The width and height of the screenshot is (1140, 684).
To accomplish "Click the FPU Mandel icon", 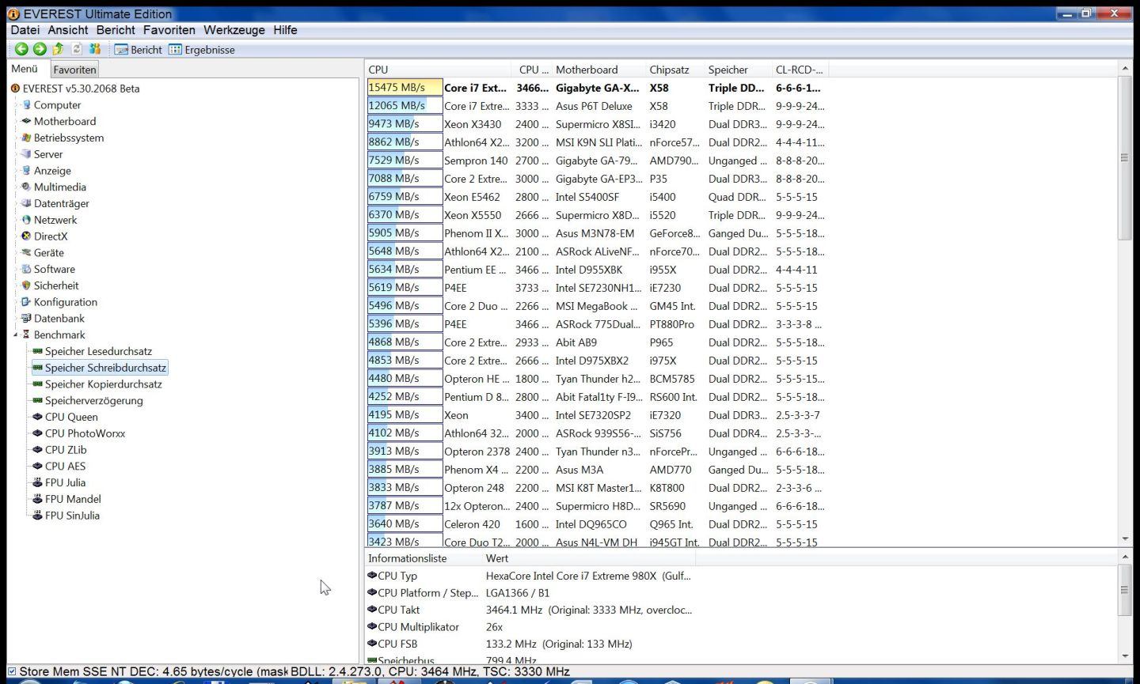I will click(37, 499).
